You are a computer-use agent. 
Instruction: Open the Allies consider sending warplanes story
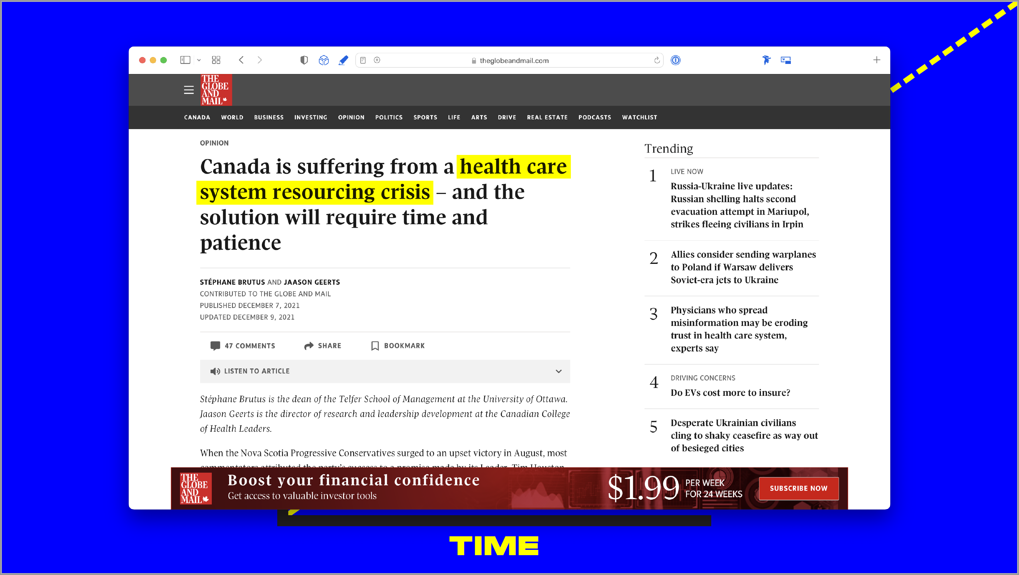pyautogui.click(x=743, y=267)
